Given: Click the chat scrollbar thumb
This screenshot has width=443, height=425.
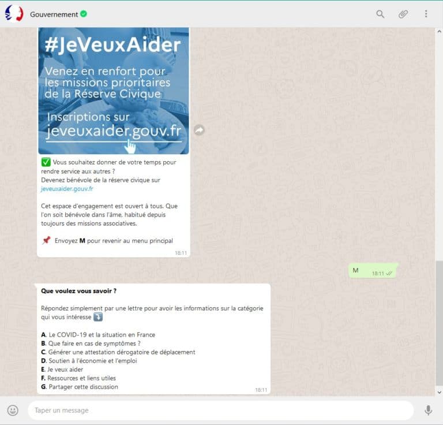Looking at the screenshot, I should click(x=439, y=323).
